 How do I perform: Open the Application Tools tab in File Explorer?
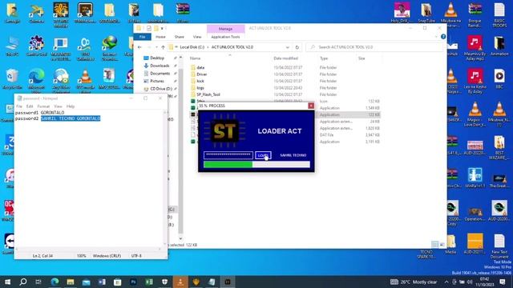[225, 37]
